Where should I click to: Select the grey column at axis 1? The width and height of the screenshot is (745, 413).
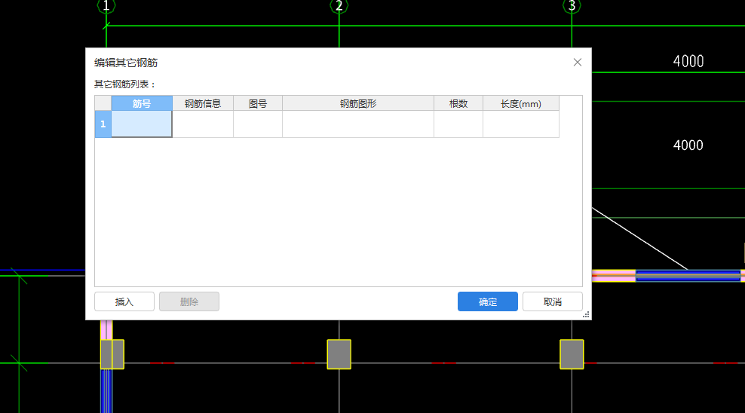pyautogui.click(x=112, y=354)
